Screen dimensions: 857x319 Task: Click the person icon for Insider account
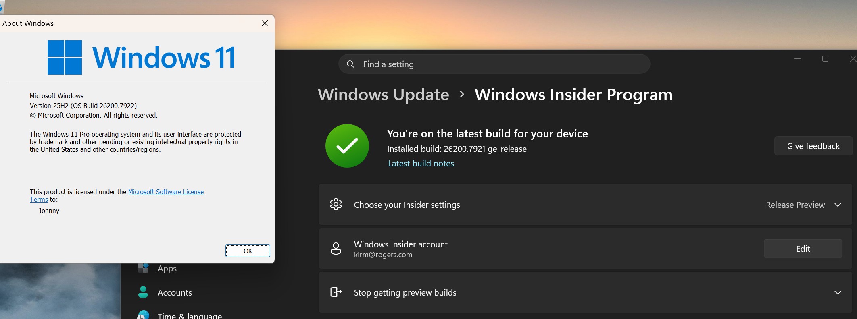pos(336,249)
